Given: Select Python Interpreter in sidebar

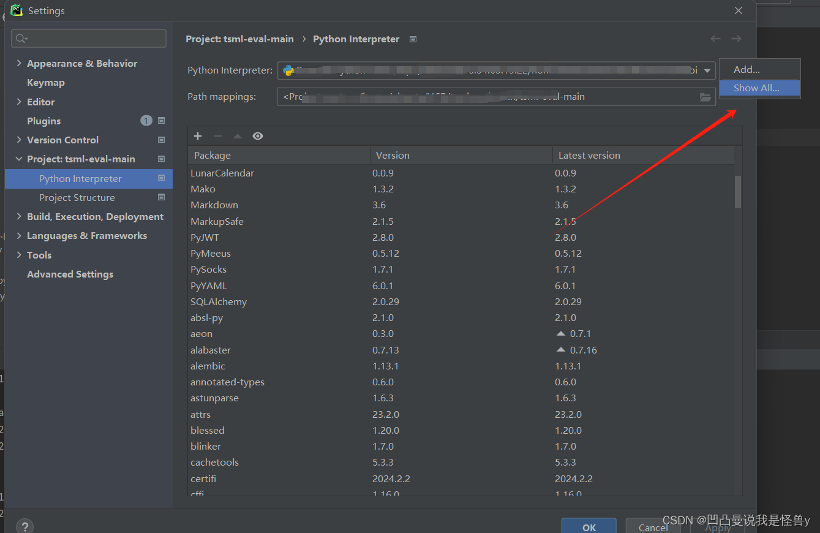Looking at the screenshot, I should coord(88,178).
